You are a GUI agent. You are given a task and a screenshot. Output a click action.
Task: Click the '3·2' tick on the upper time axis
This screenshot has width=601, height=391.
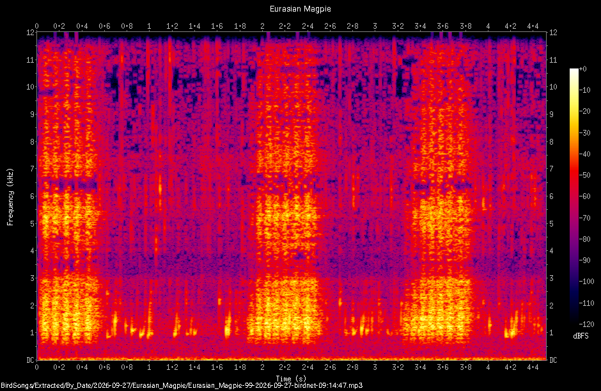398,26
